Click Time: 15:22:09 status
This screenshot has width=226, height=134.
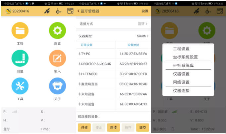pyautogui.click(x=202, y=129)
